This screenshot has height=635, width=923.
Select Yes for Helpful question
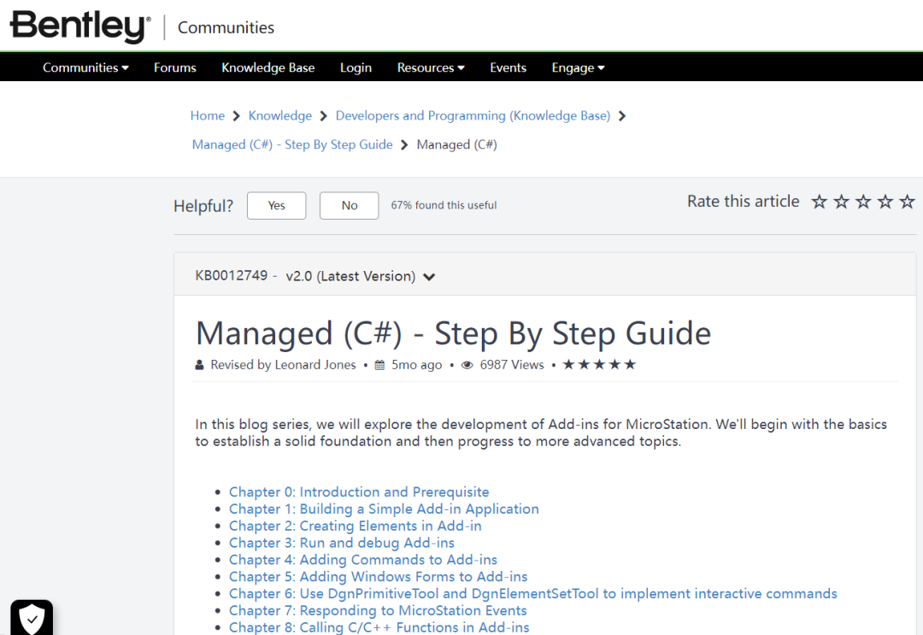coord(277,205)
